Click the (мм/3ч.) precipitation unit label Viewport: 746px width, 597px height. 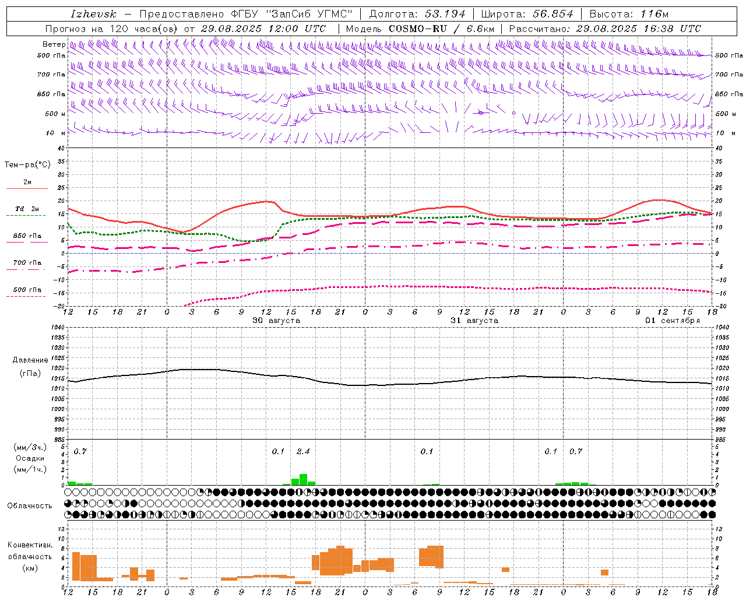30,447
